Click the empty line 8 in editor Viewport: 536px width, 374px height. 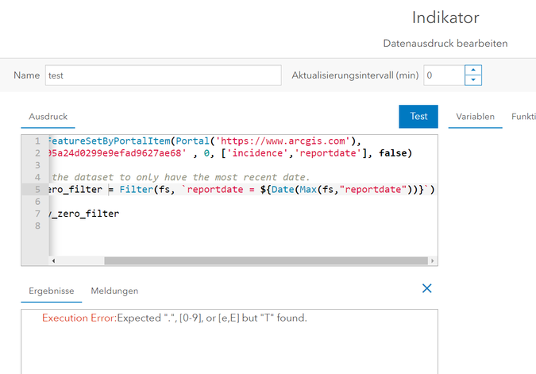click(243, 226)
